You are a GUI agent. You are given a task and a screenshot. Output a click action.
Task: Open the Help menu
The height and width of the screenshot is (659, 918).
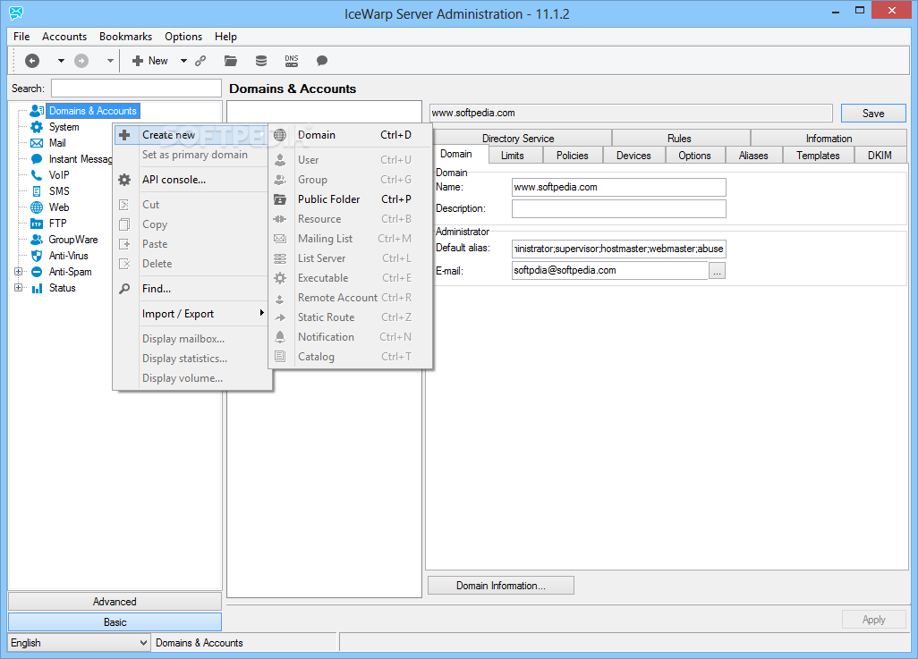(225, 37)
